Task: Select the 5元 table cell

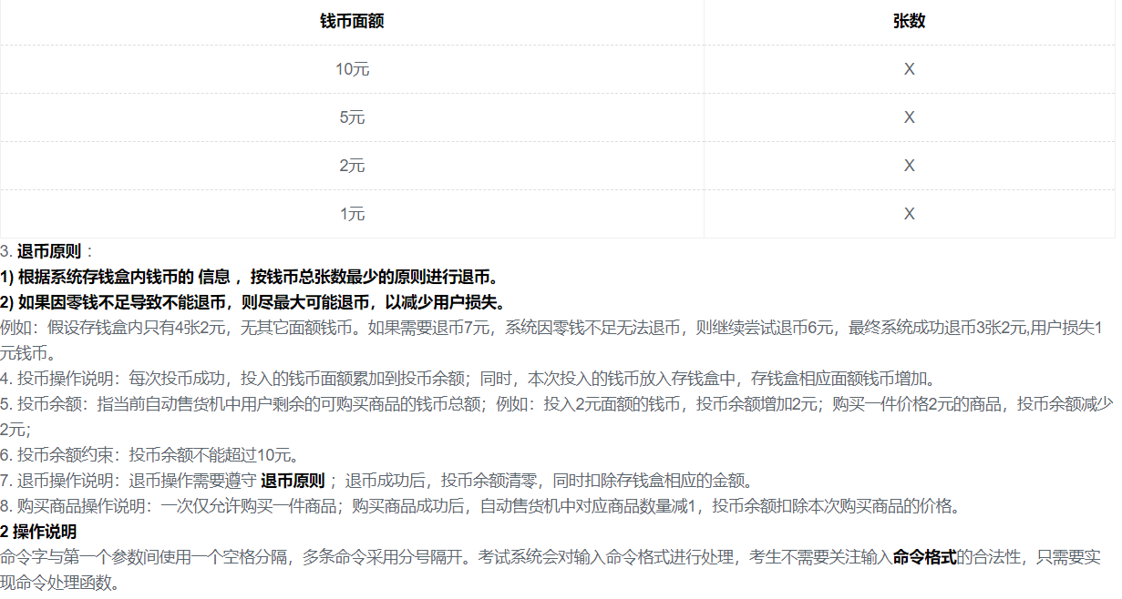Action: click(353, 117)
